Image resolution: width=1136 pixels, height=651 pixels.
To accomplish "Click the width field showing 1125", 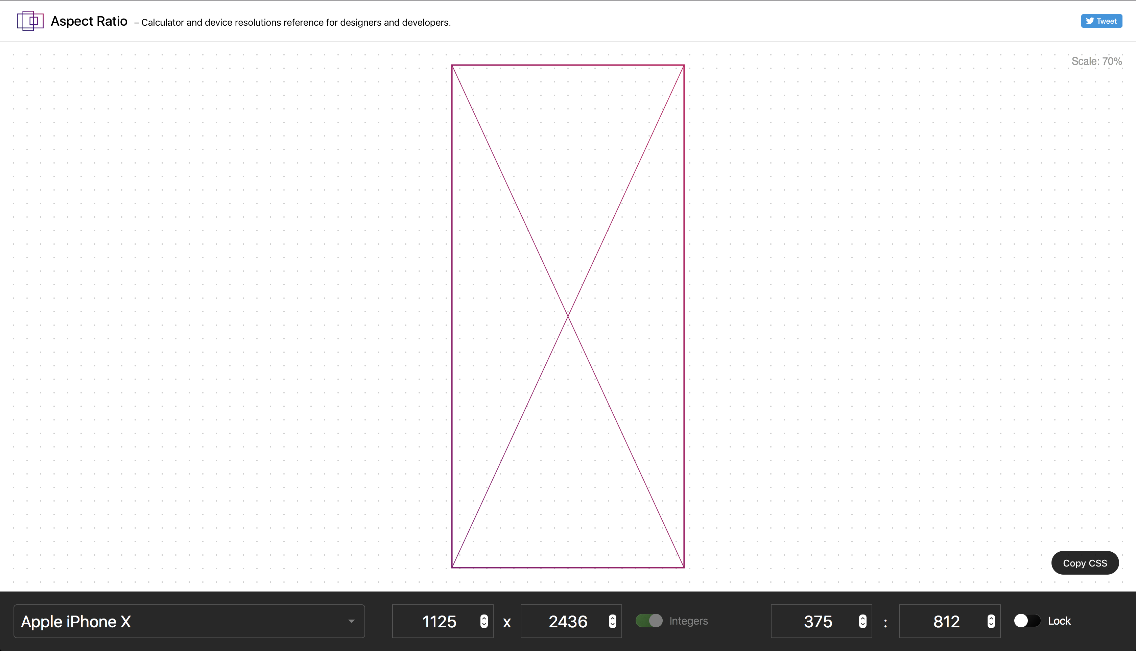I will tap(442, 622).
